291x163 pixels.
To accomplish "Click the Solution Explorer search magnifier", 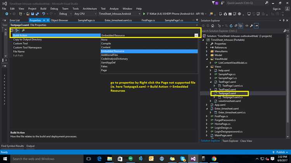I will [285, 31].
